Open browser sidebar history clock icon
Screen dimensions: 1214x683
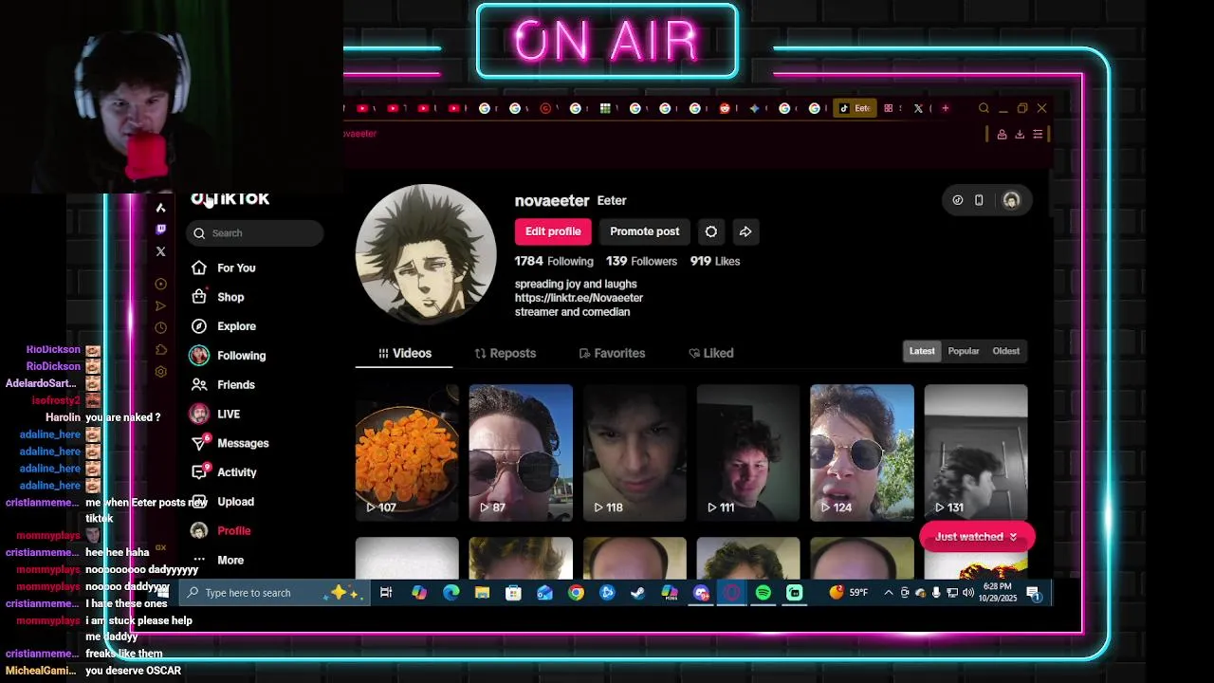(160, 328)
